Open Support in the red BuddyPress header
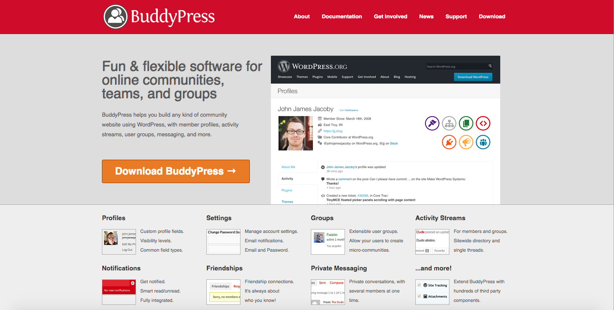 coord(456,17)
